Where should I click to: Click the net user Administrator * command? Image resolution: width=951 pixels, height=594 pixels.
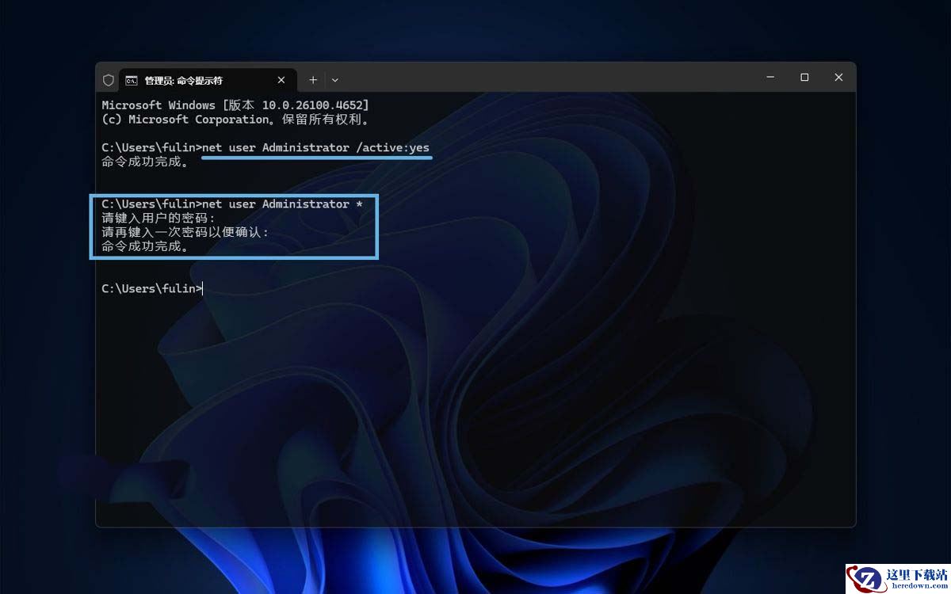coord(283,204)
